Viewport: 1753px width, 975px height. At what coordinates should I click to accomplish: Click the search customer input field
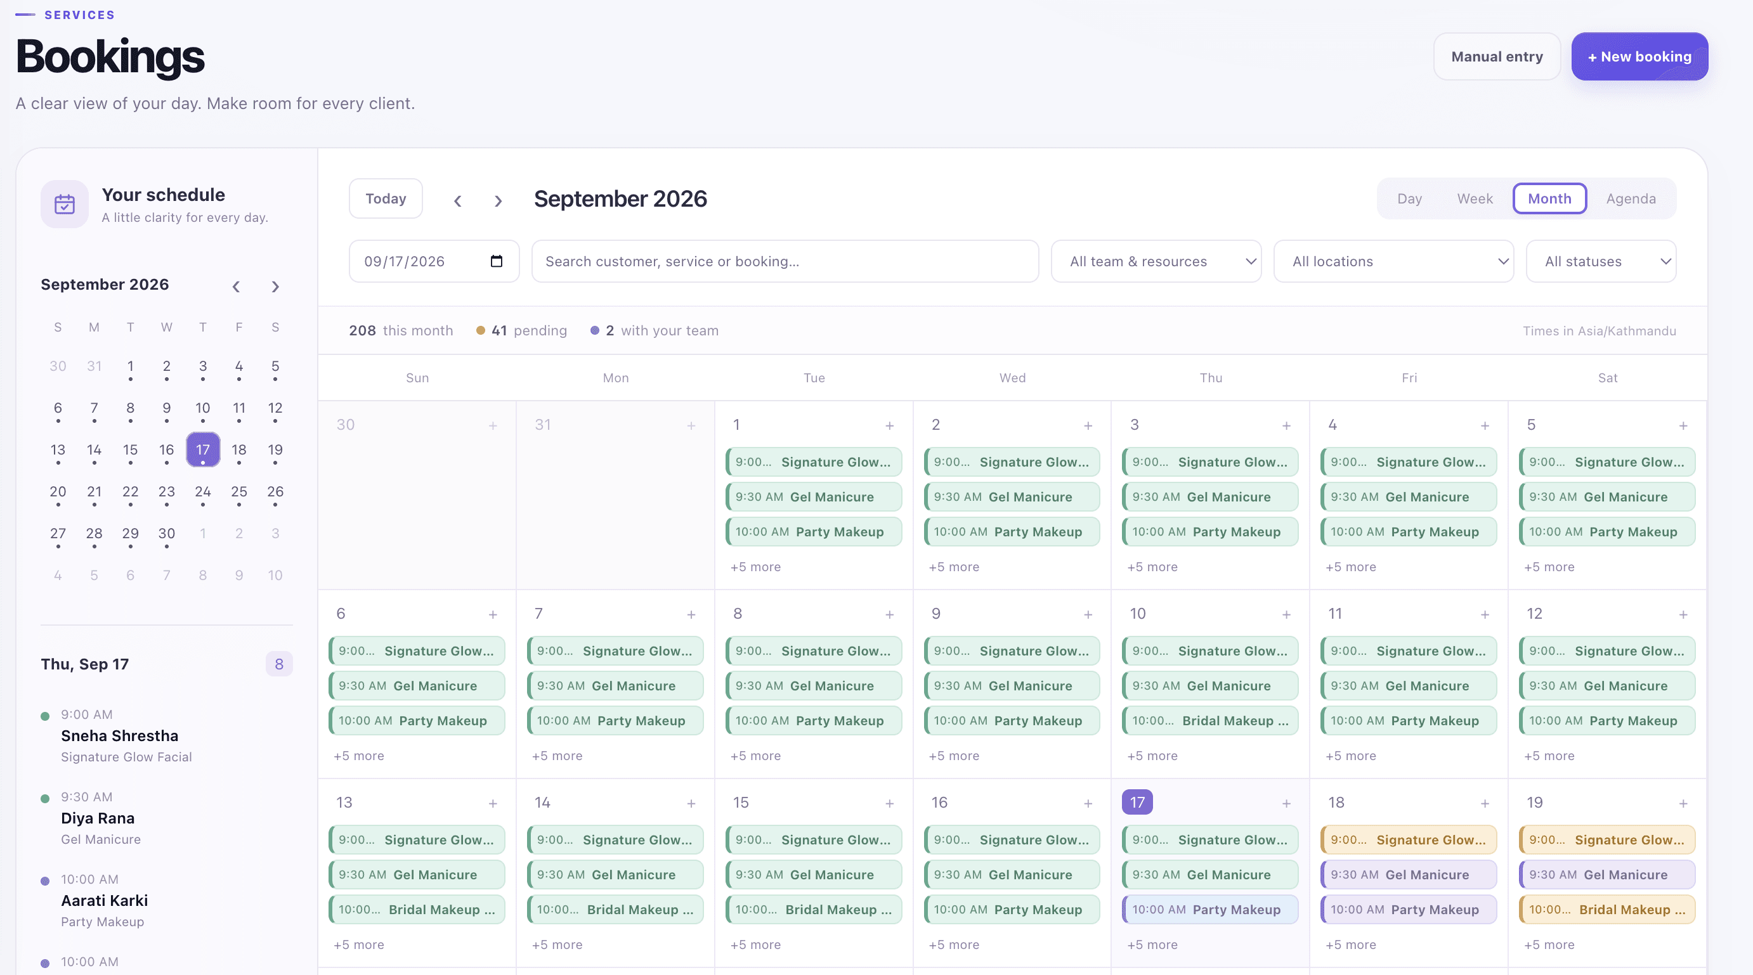[x=785, y=261]
